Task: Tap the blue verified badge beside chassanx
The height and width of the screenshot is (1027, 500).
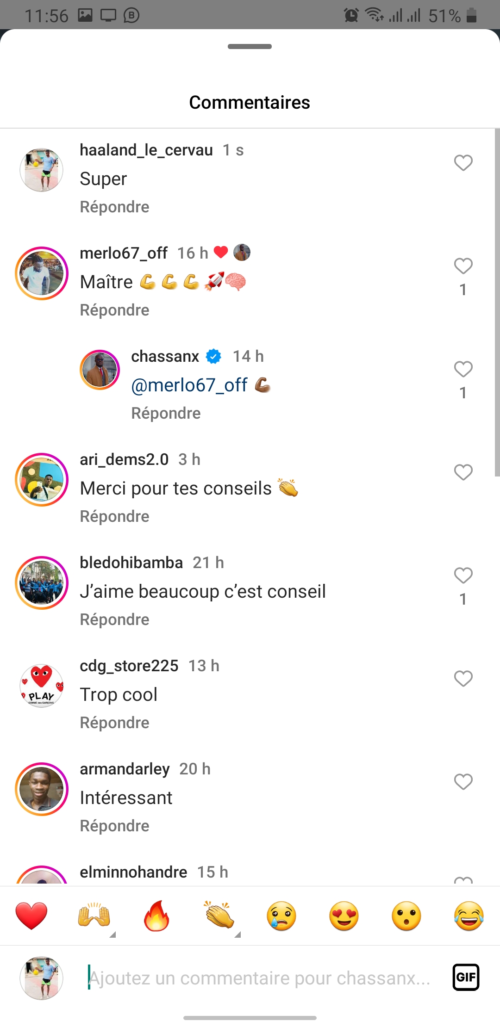Action: pyautogui.click(x=213, y=356)
